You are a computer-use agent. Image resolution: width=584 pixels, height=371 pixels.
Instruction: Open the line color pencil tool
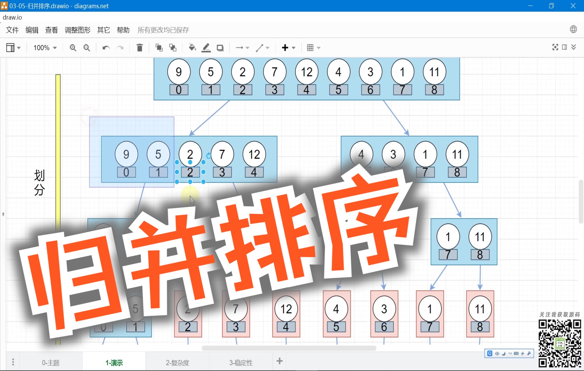click(x=206, y=47)
